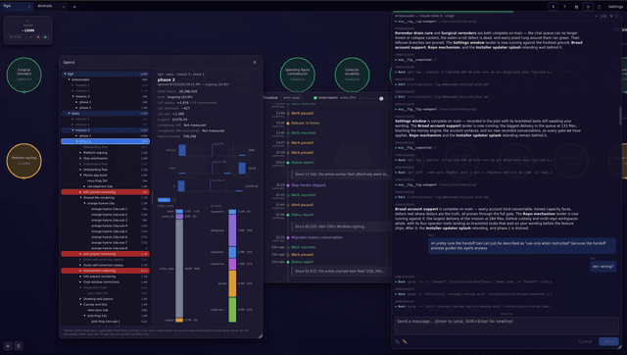Click the message input field
This screenshot has width=627, height=355.
pyautogui.click(x=506, y=326)
